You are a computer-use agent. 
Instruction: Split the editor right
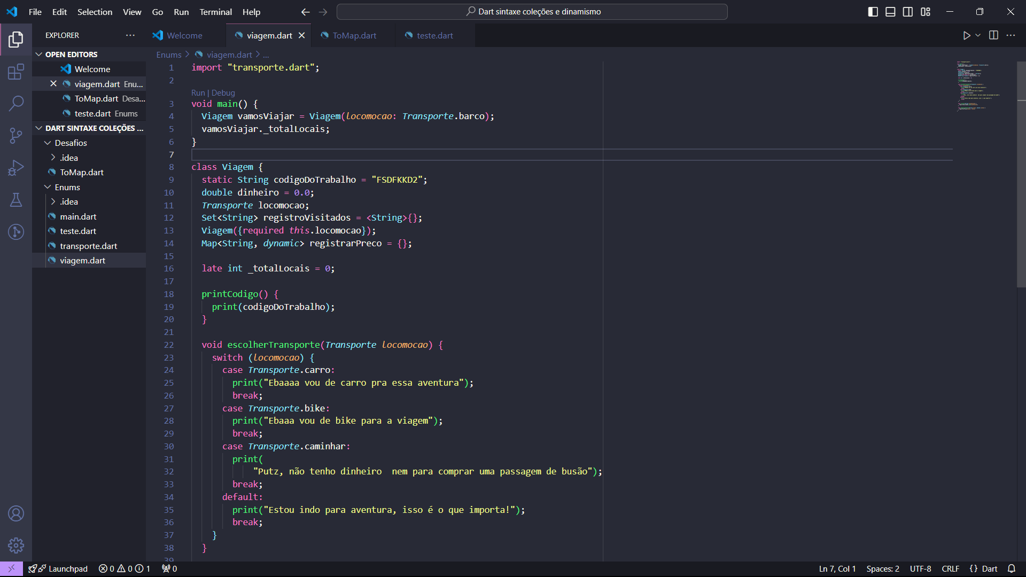point(993,35)
